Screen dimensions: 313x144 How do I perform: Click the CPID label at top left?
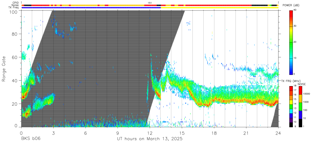[x=16, y=3]
